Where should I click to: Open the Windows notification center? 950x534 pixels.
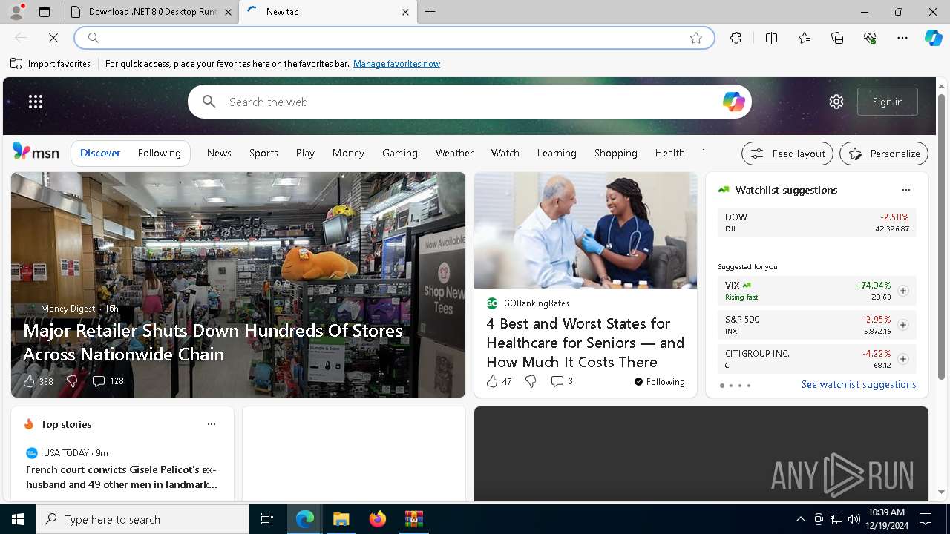926,519
